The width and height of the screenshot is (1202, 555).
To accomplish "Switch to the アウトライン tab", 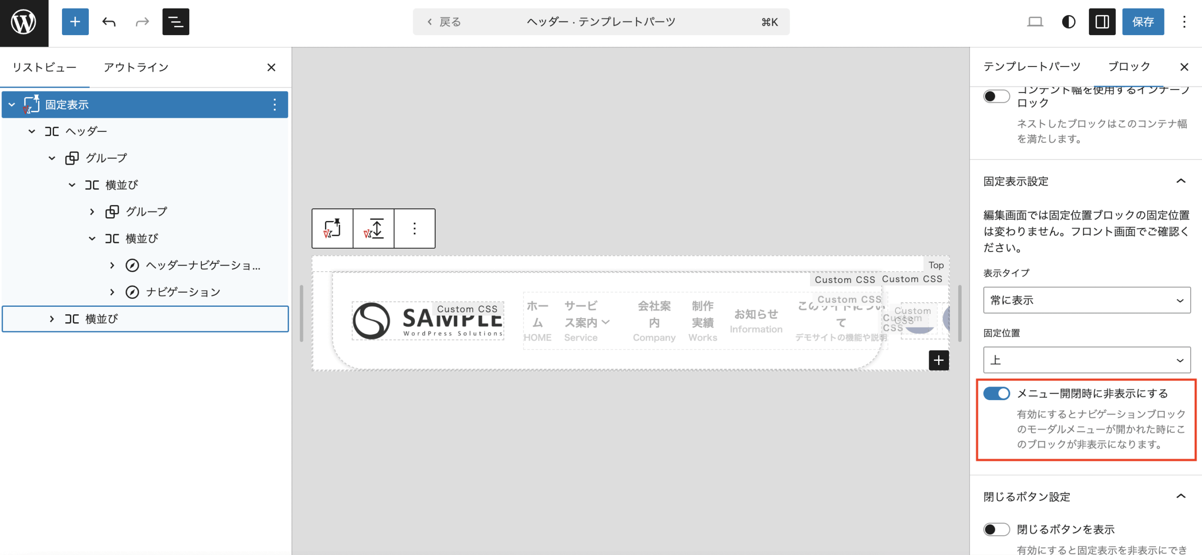I will point(137,67).
